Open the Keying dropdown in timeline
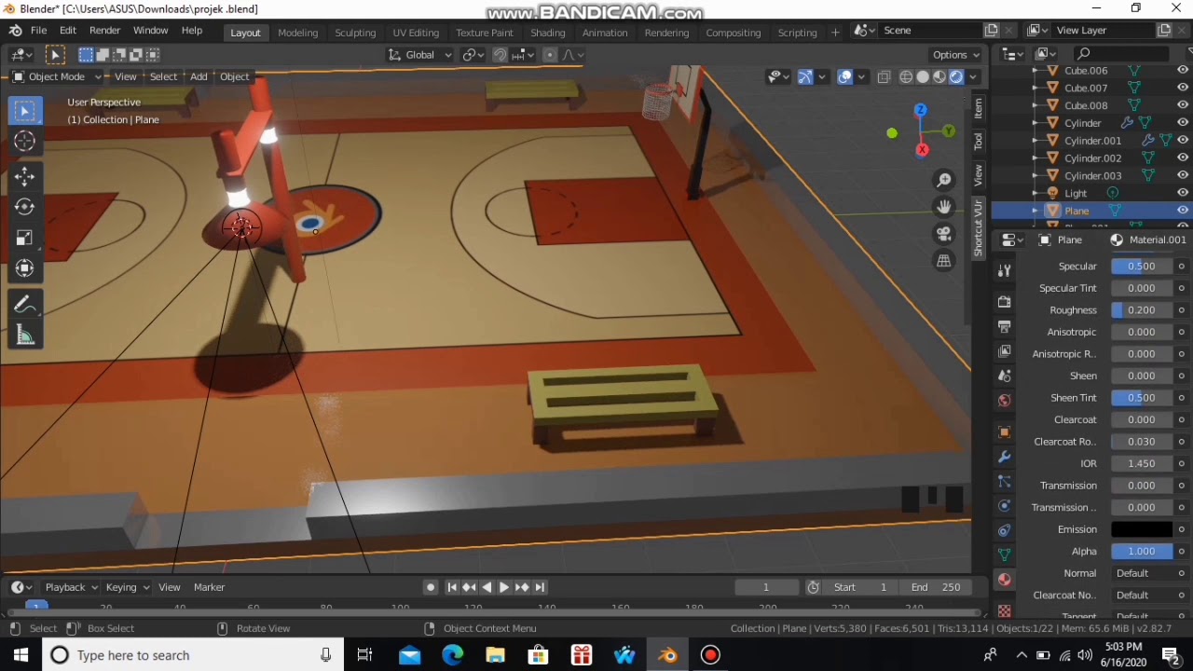This screenshot has width=1193, height=671. (x=127, y=587)
